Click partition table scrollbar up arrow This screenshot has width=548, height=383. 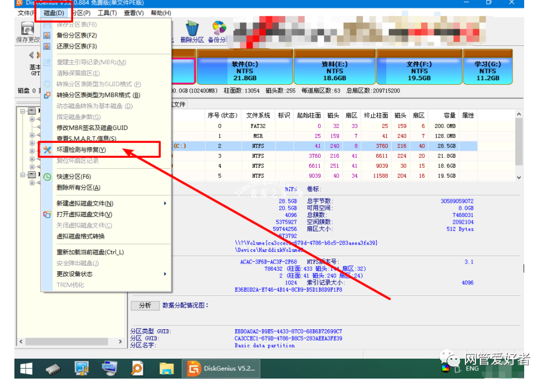[519, 114]
